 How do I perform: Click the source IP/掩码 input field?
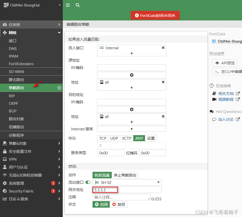(132, 68)
